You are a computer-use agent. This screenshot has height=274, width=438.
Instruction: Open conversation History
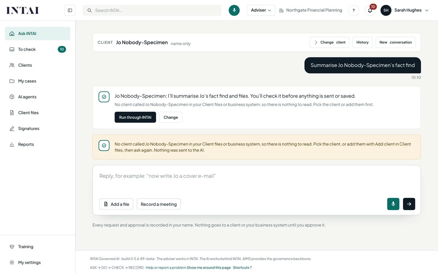362,42
